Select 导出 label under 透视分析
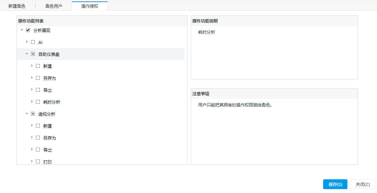 (48, 150)
